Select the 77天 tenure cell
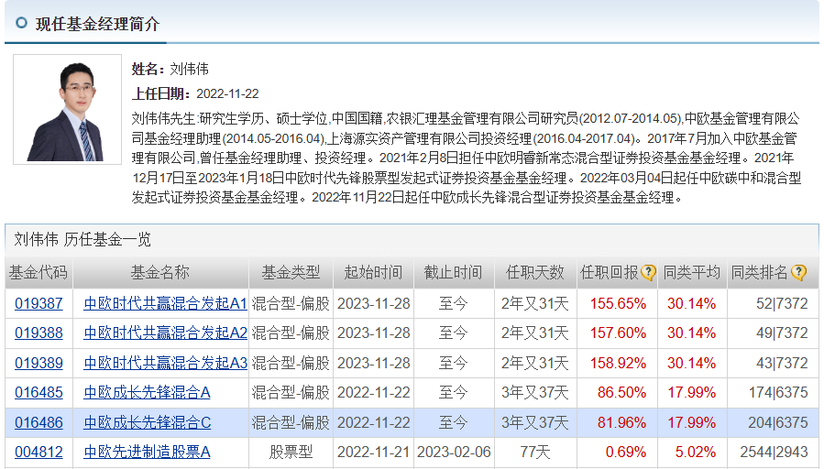The width and height of the screenshot is (824, 469). [535, 452]
